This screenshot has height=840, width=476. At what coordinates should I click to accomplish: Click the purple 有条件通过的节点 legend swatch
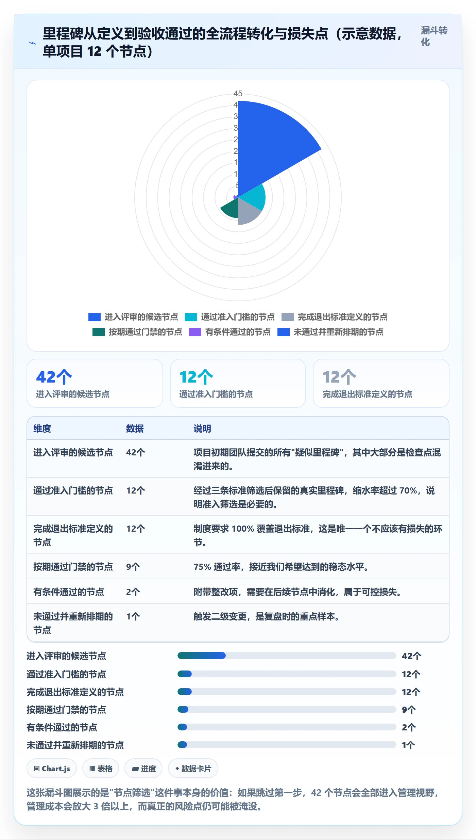195,332
